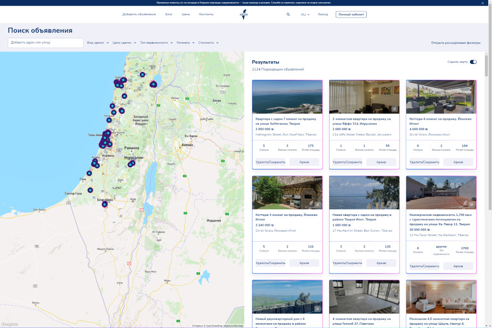Click edit icon on Jaffa 214 apartment photo
492x328 pixels.
coord(394,109)
